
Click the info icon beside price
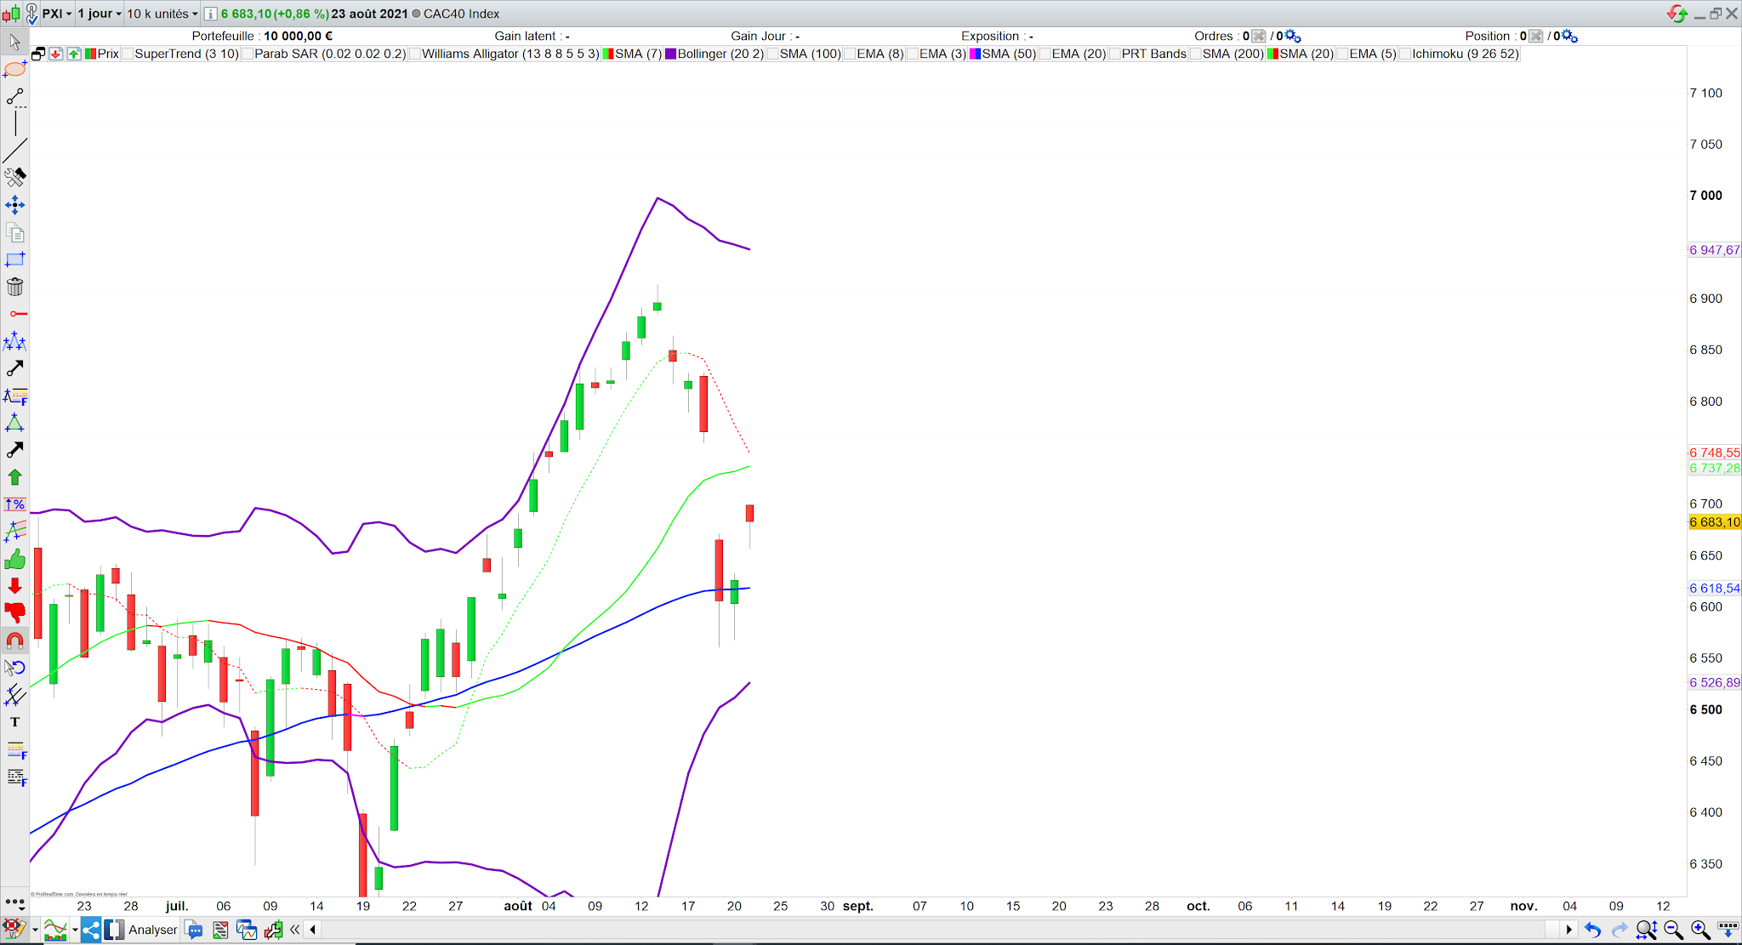tap(210, 14)
